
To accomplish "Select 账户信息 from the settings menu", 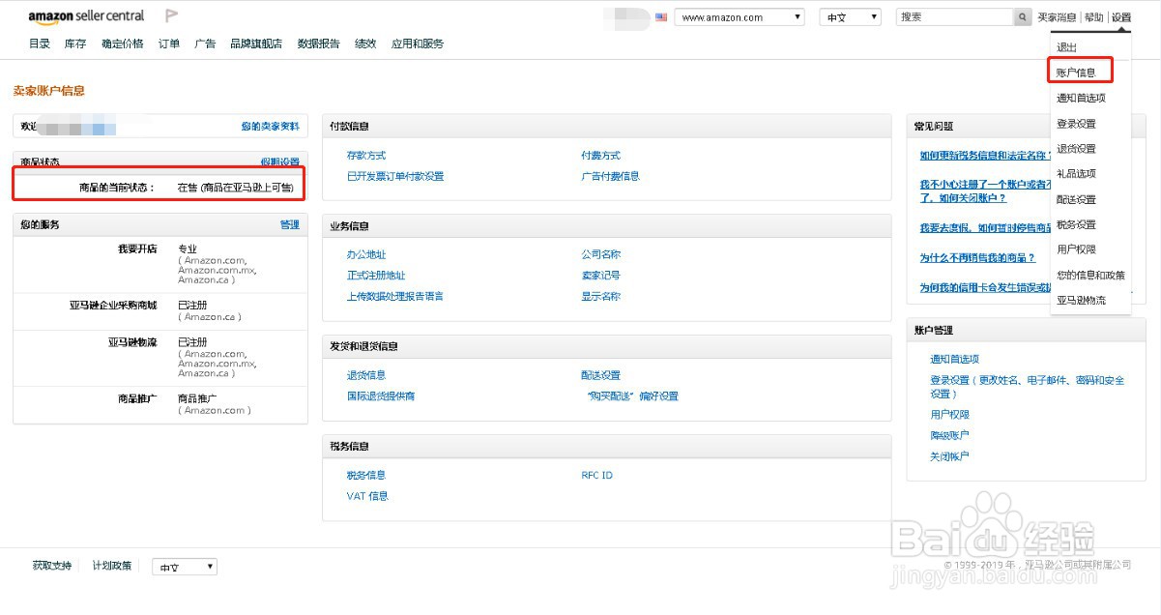I will (1079, 70).
